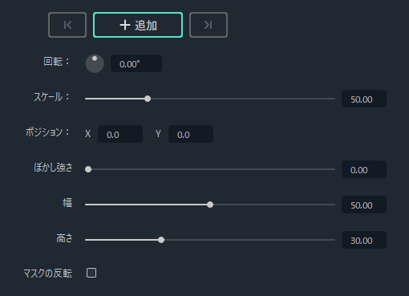
Task: Click the rotation angle 0.00° field
Action: click(x=136, y=63)
